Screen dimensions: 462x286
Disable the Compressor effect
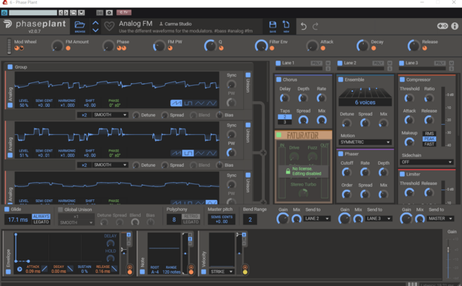(x=402, y=79)
